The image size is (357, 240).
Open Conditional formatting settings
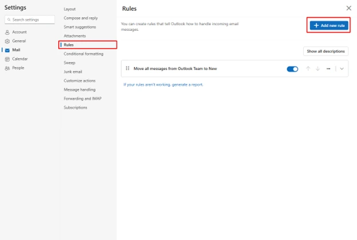coord(84,54)
